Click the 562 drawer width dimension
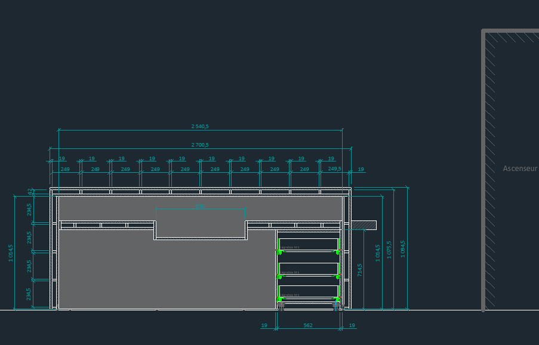 point(308,325)
